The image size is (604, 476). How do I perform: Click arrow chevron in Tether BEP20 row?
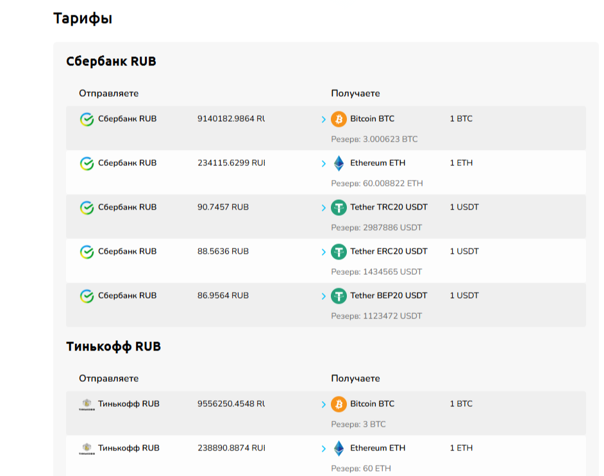click(x=324, y=297)
